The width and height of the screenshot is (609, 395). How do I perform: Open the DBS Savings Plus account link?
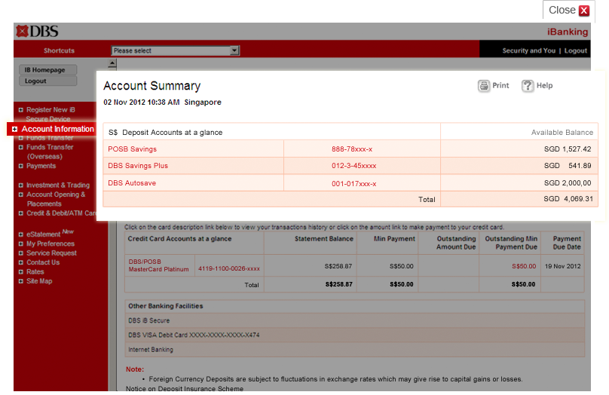coord(138,166)
